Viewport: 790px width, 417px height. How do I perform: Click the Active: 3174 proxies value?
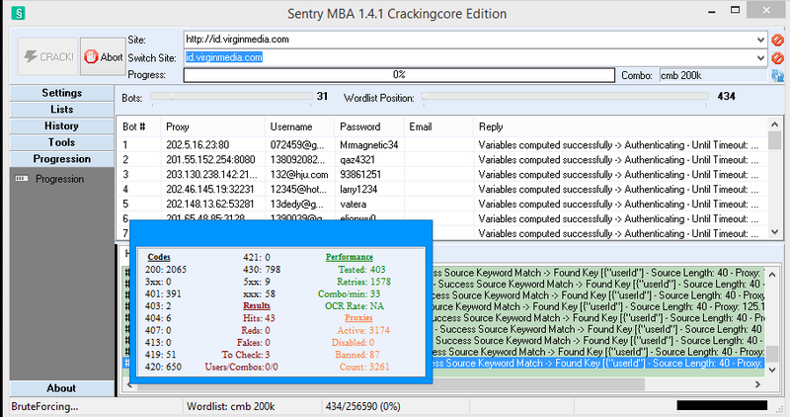(363, 330)
